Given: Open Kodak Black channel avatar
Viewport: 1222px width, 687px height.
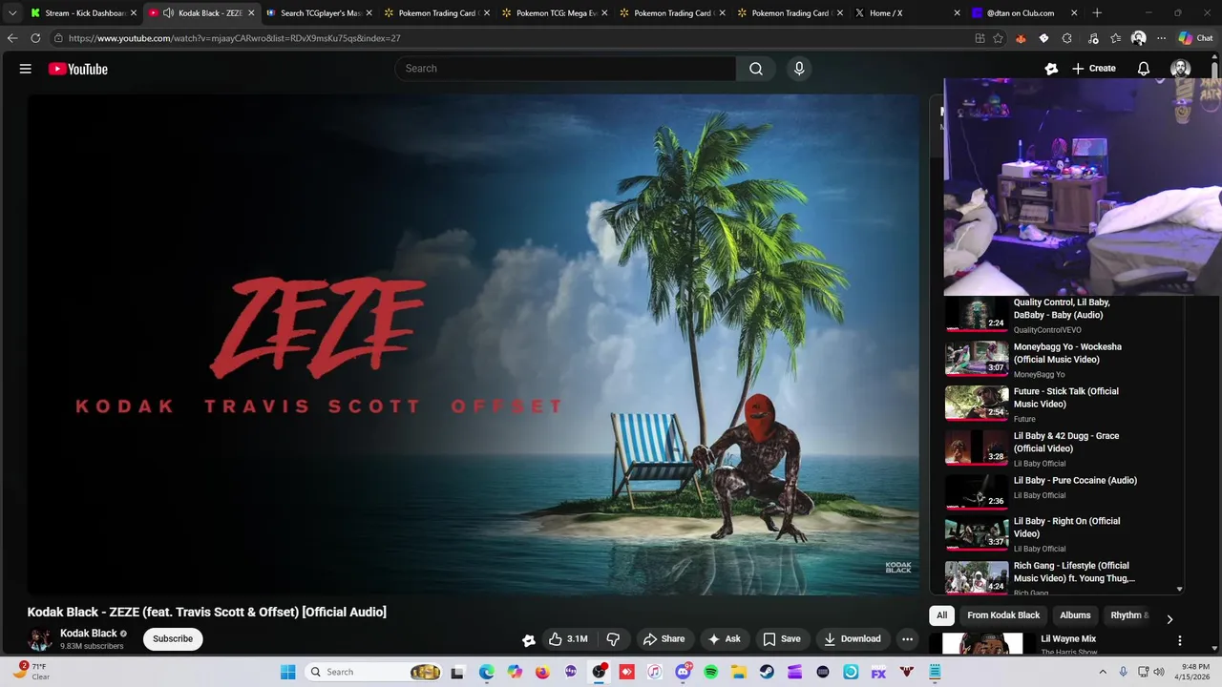Looking at the screenshot, I should (40, 639).
